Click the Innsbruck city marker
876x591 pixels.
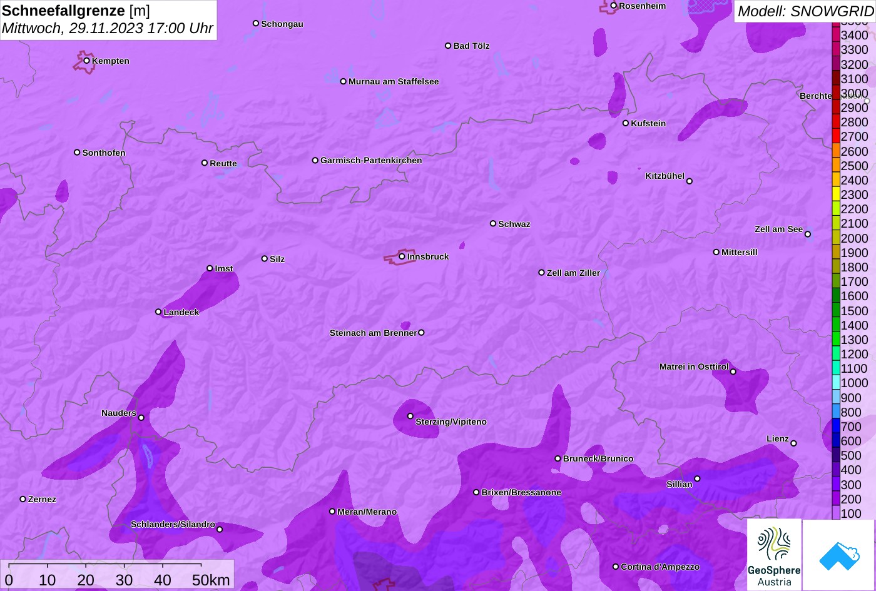coord(402,256)
